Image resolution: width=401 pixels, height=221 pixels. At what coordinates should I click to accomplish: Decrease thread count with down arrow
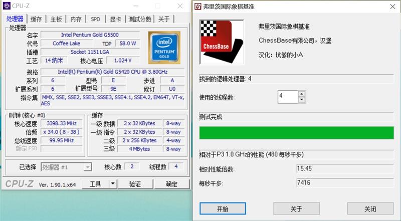pyautogui.click(x=302, y=100)
